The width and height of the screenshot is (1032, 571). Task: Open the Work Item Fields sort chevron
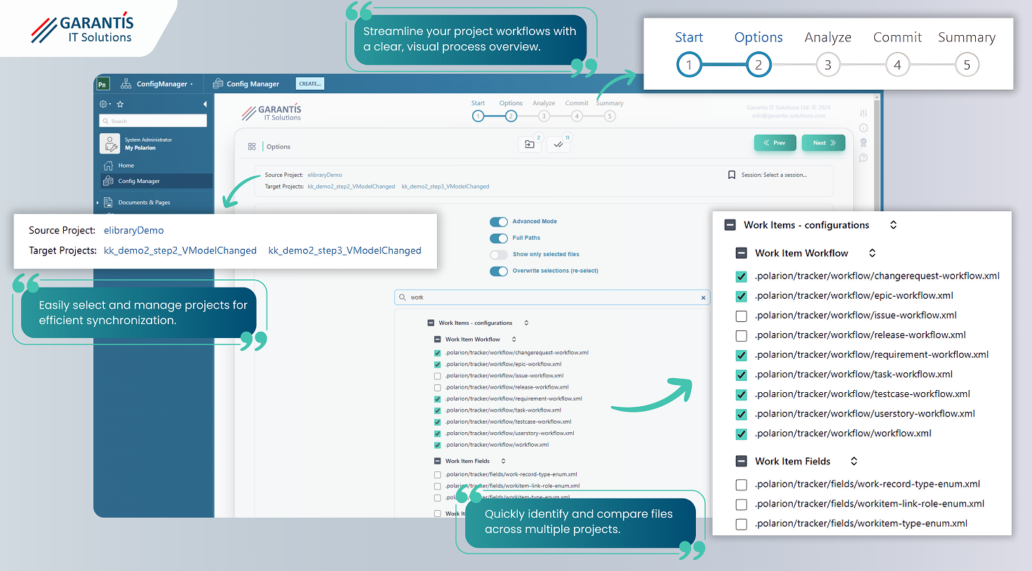(853, 461)
